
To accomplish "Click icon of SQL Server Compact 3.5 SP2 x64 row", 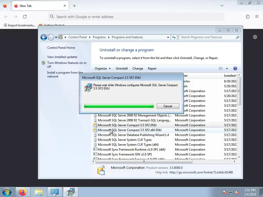I will (x=95, y=130).
